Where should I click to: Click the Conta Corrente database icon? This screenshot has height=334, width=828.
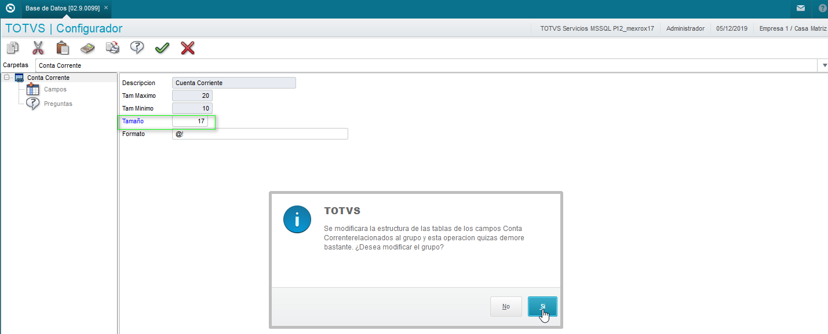[19, 78]
